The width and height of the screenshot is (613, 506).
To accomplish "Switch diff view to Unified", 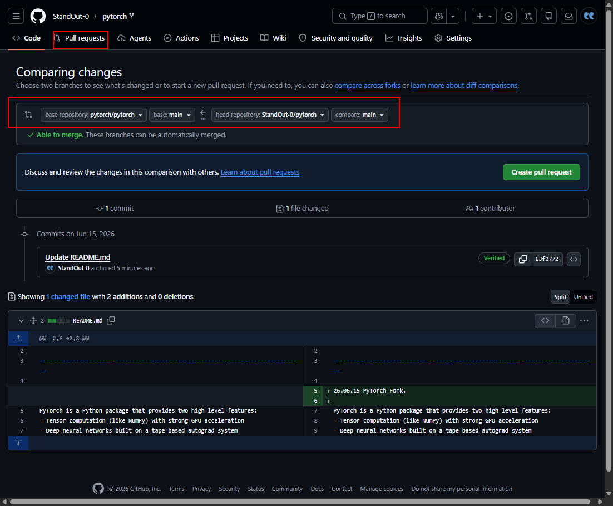I will (x=583, y=297).
